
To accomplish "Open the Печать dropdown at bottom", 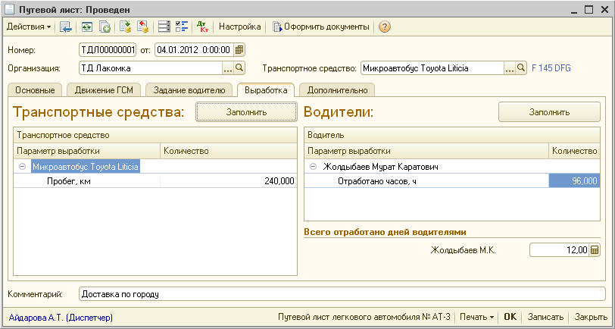I will pyautogui.click(x=476, y=317).
